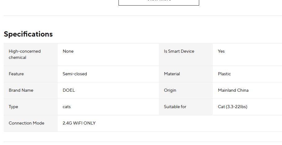This screenshot has height=145, width=282.
Task: Click the Yes value for Smart Device
Action: [x=221, y=51]
